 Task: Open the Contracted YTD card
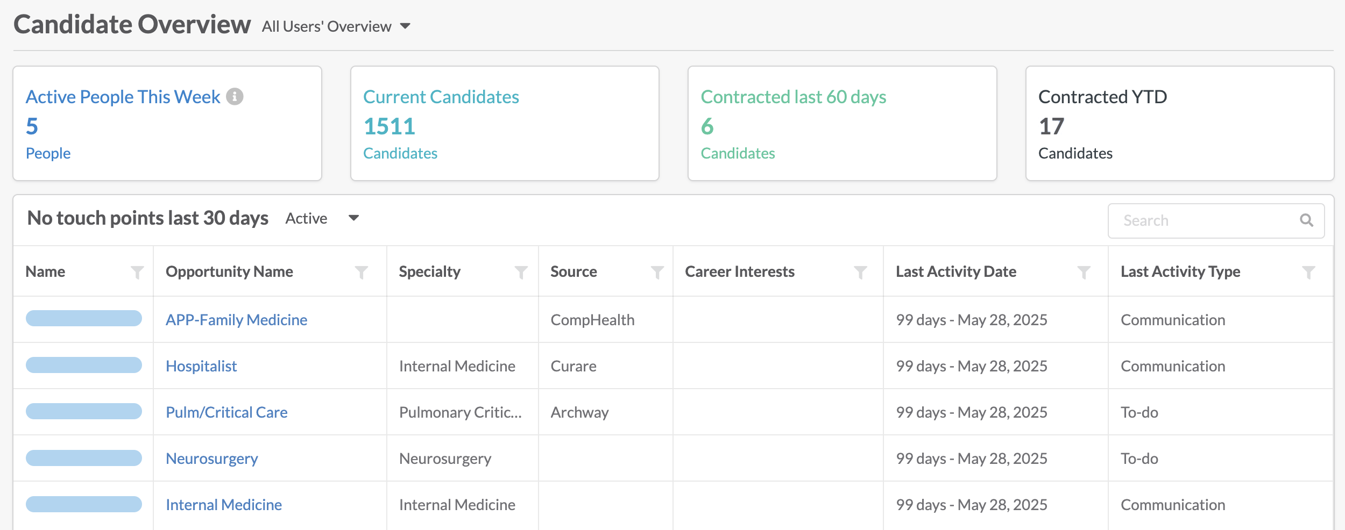pos(1180,124)
